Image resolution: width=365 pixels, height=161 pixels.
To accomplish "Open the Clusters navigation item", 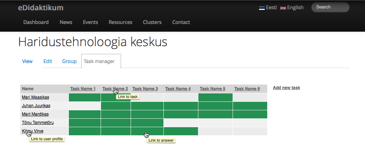I will [x=152, y=22].
